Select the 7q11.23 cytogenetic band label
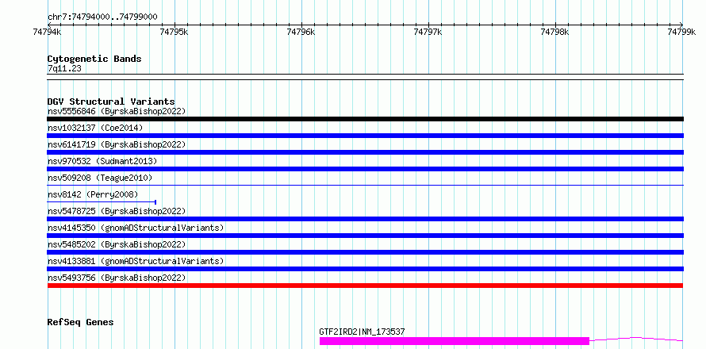 pos(64,69)
